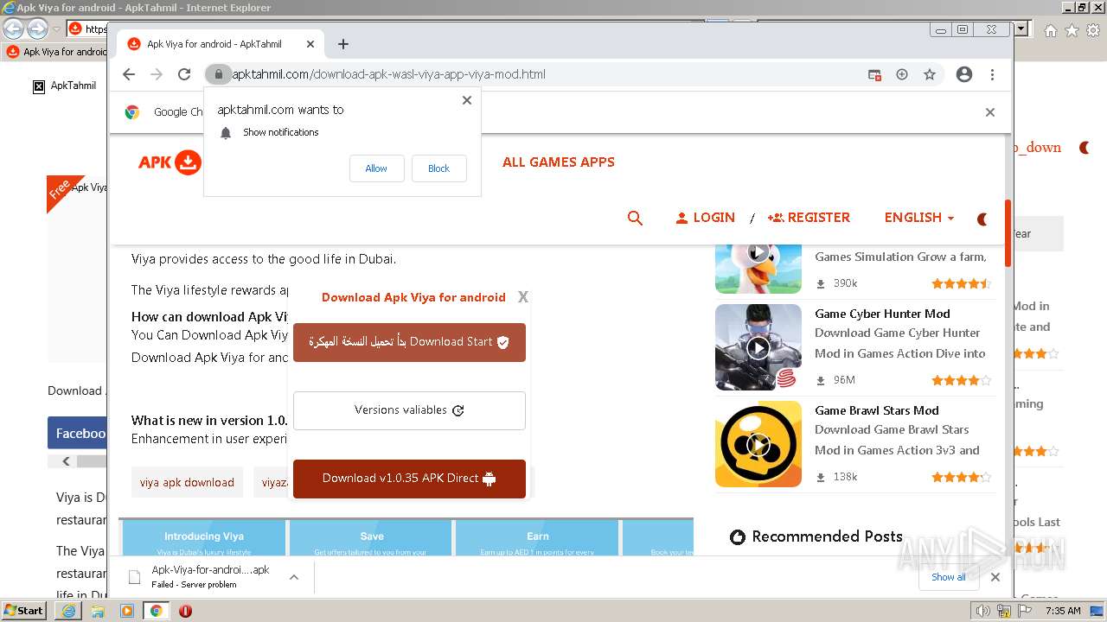Open Internet Explorer favorites star
The width and height of the screenshot is (1107, 622).
click(1072, 30)
